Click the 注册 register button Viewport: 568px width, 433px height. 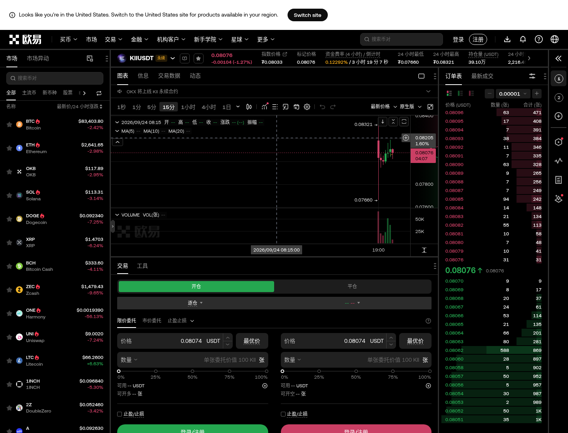tap(478, 39)
